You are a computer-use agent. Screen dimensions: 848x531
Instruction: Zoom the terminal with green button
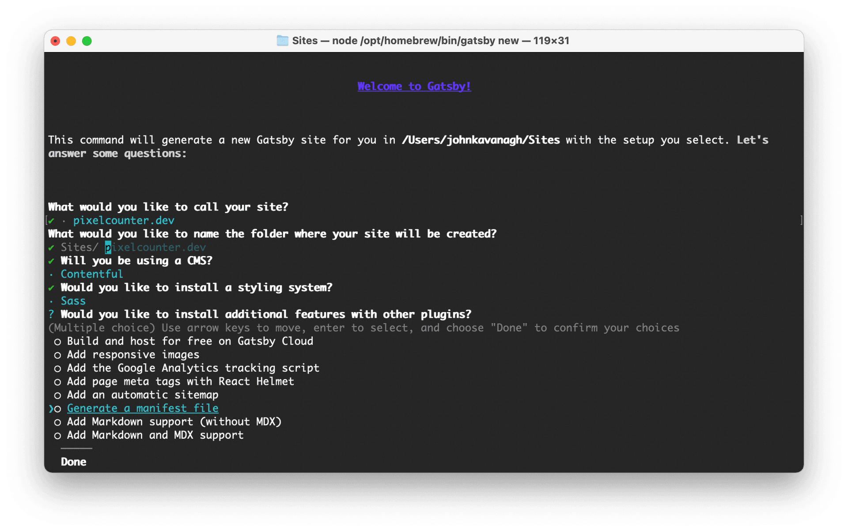(x=87, y=41)
